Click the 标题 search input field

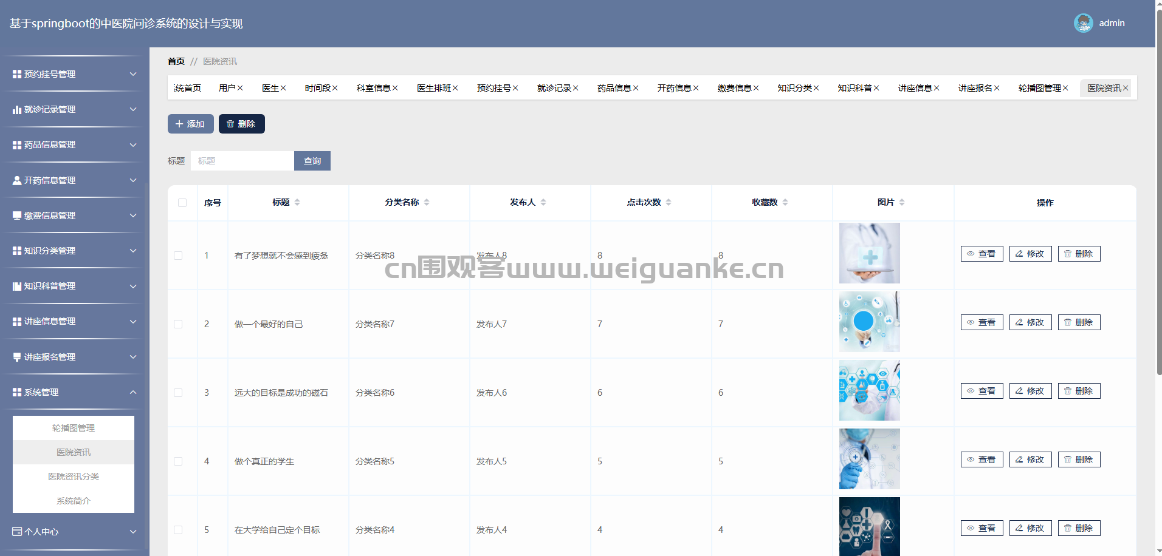pyautogui.click(x=242, y=161)
